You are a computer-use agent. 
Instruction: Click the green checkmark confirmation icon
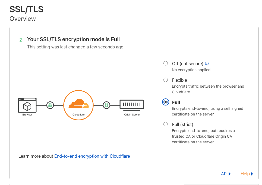[21, 40]
